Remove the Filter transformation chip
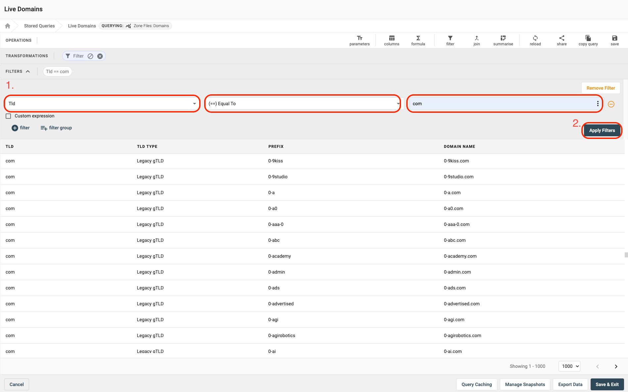 pos(100,56)
